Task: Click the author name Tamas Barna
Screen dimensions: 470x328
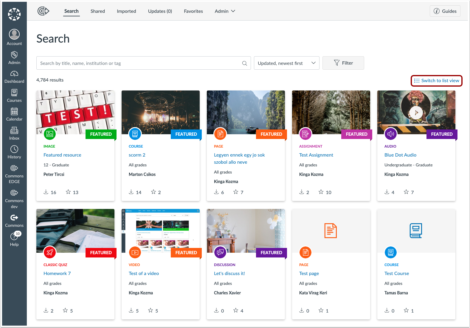Action: pyautogui.click(x=396, y=293)
